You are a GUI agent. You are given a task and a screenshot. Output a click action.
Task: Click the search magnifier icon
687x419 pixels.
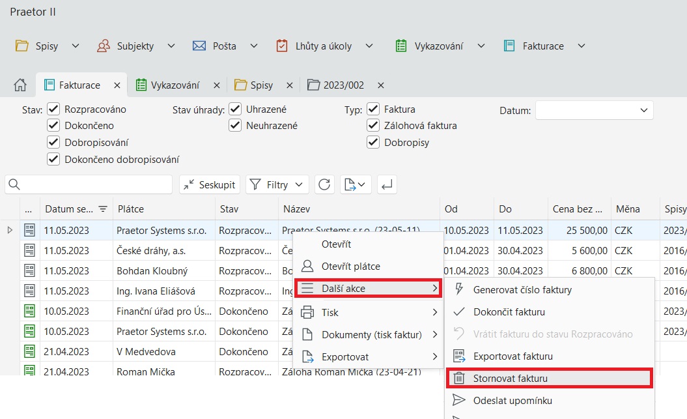point(14,185)
